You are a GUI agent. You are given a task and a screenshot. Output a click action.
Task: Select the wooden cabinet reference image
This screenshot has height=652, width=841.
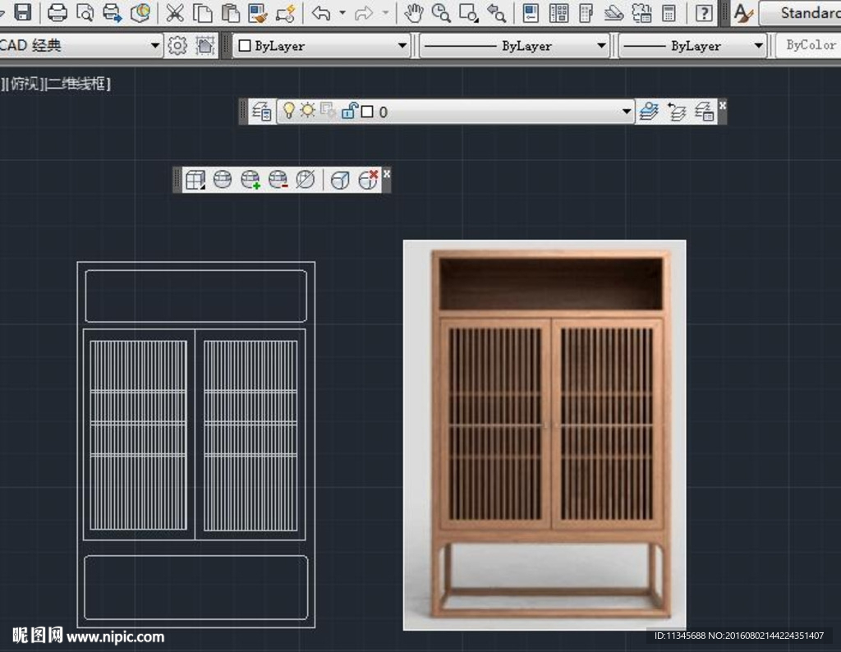545,435
